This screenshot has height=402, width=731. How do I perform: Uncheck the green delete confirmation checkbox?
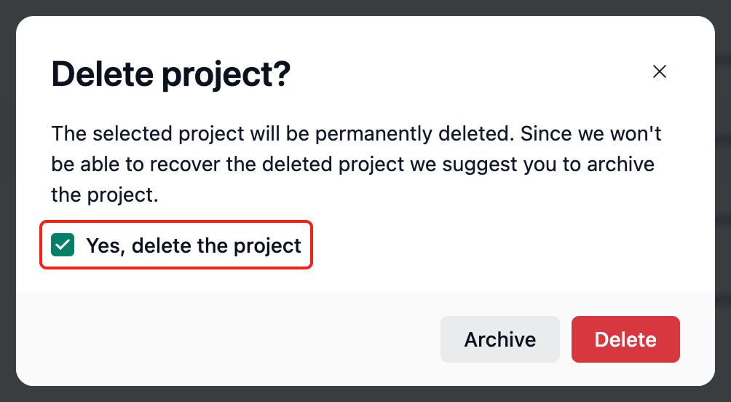click(63, 245)
